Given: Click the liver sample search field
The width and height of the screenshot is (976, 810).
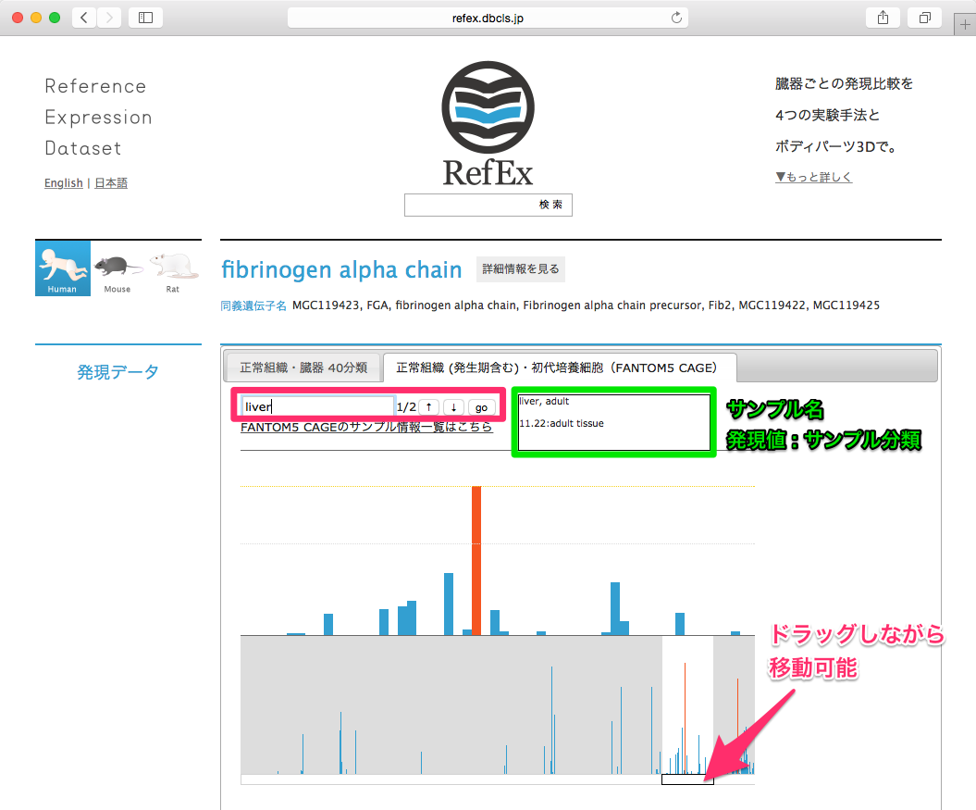Looking at the screenshot, I should [x=318, y=407].
